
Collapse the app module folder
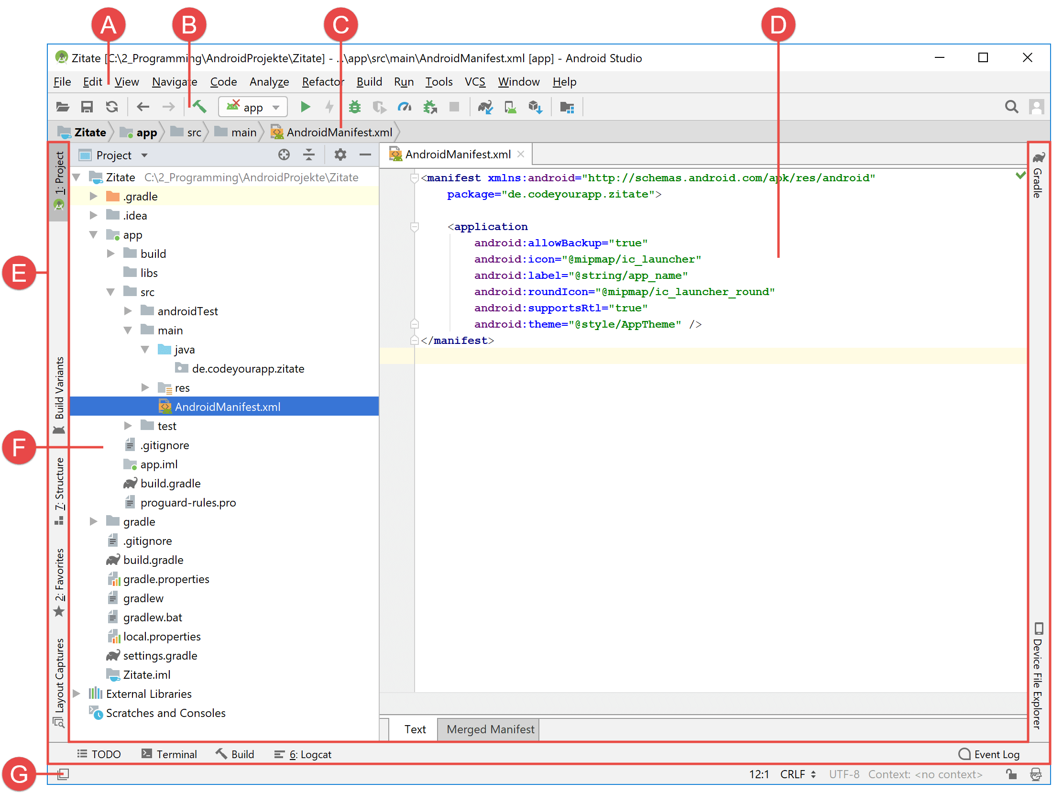pyautogui.click(x=94, y=234)
